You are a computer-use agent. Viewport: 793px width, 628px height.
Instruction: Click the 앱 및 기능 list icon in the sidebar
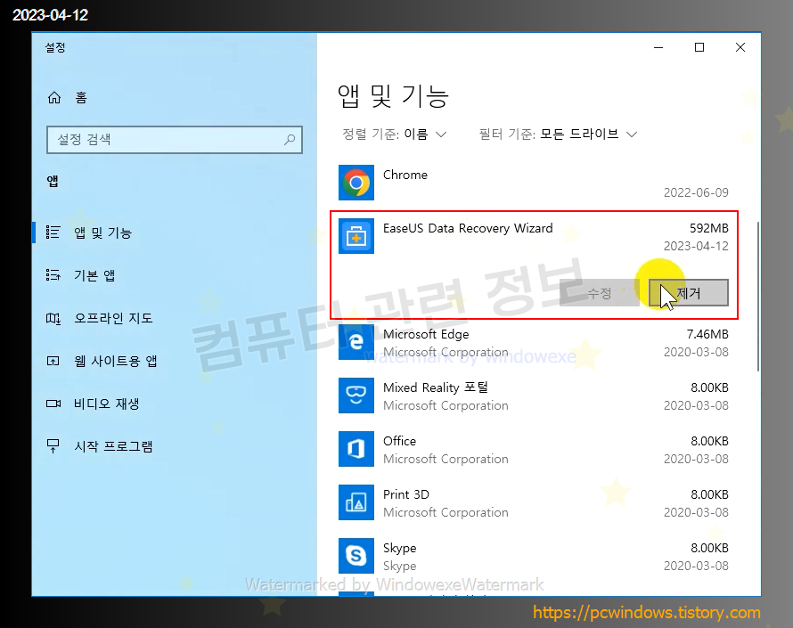point(53,232)
